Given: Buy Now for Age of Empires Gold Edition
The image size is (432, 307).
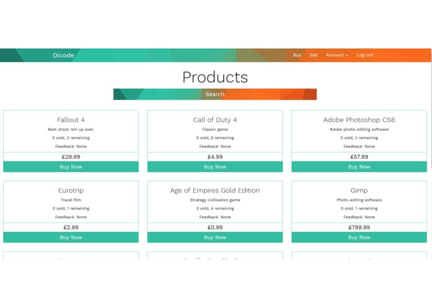Looking at the screenshot, I should (x=215, y=237).
